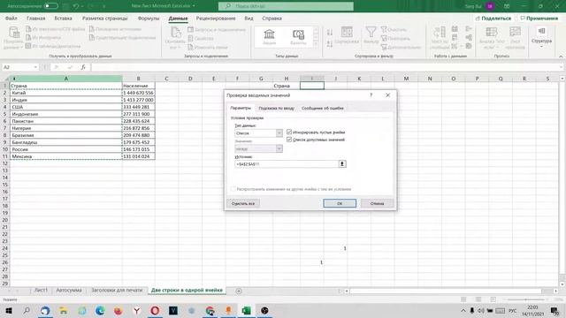566x318 pixels.
Task: Sort ascending A to Z
Action: (x=330, y=33)
